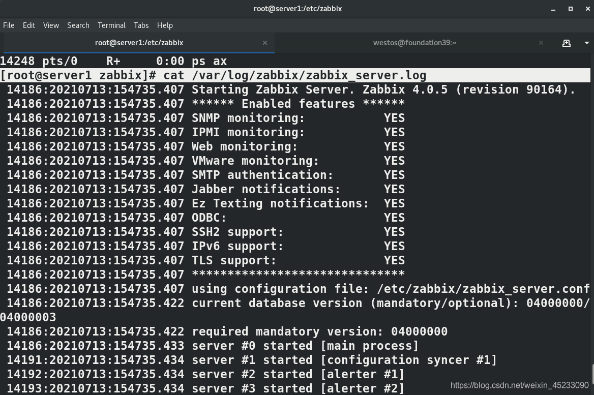Open the File menu
The width and height of the screenshot is (594, 395).
[9, 25]
